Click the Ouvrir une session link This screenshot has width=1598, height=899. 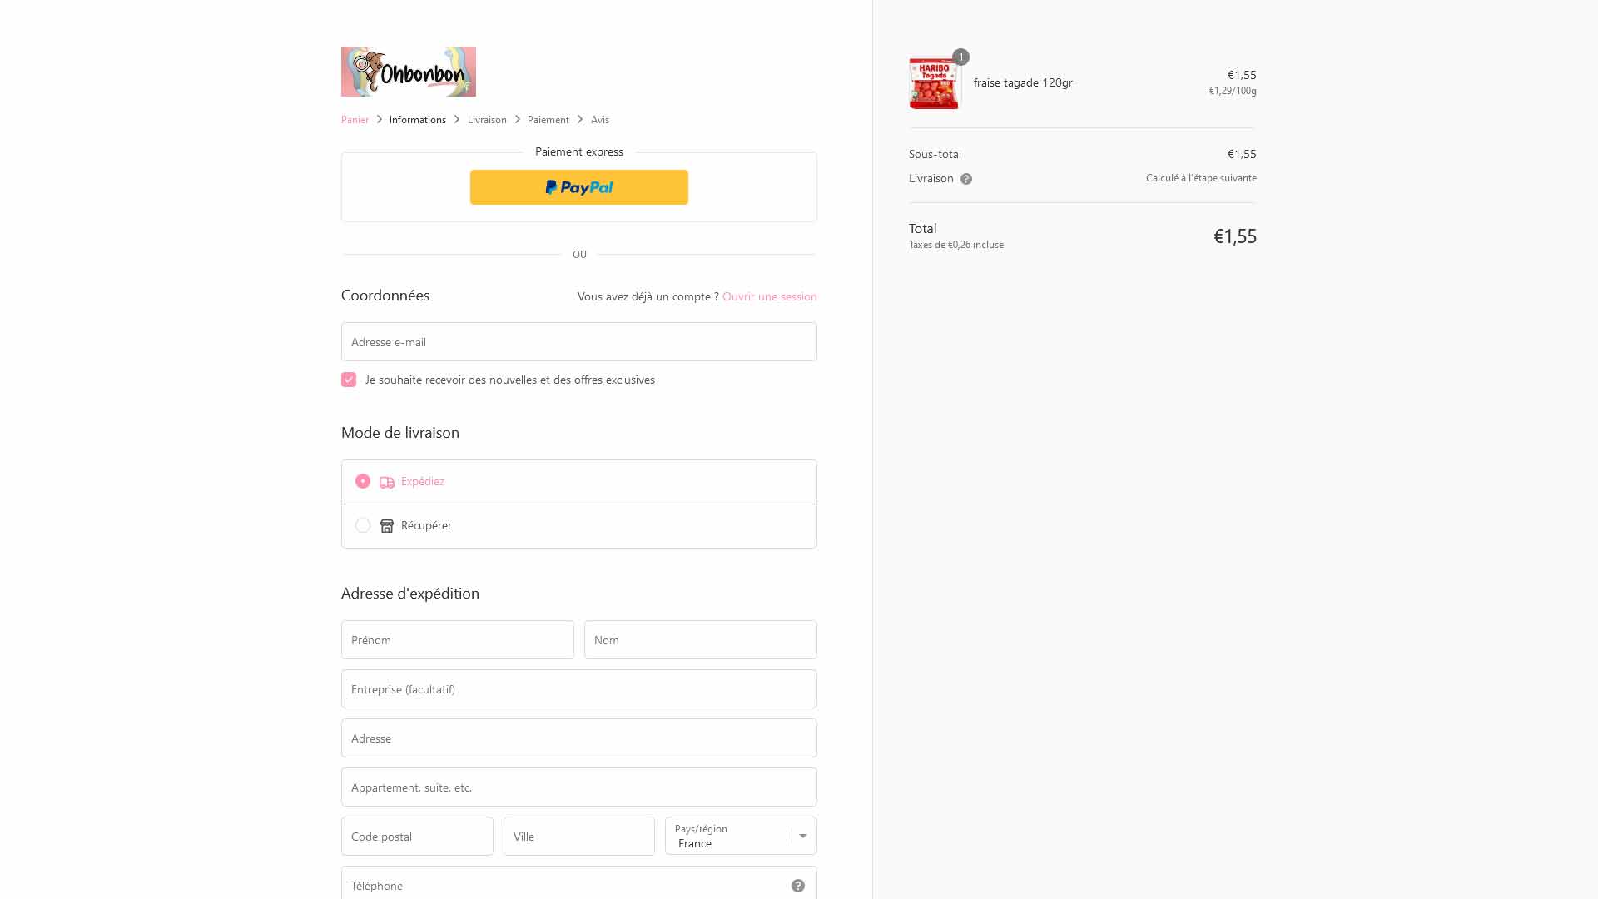coord(770,296)
